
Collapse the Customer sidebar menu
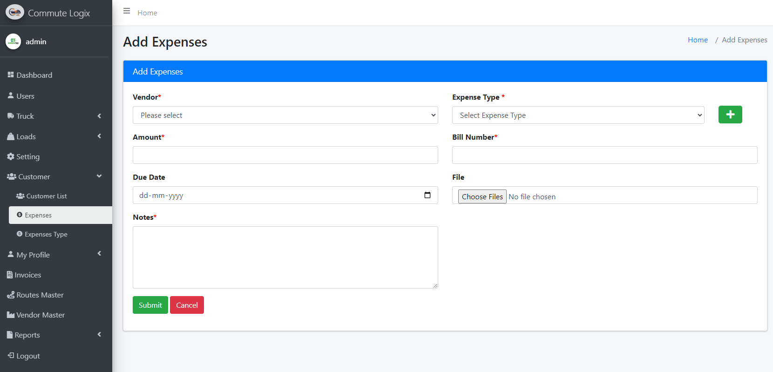[54, 176]
